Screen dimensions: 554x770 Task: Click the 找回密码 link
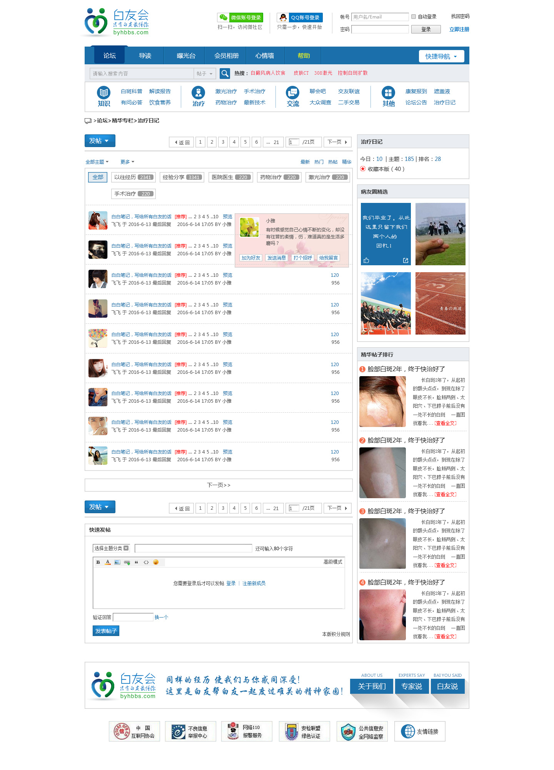(x=460, y=16)
